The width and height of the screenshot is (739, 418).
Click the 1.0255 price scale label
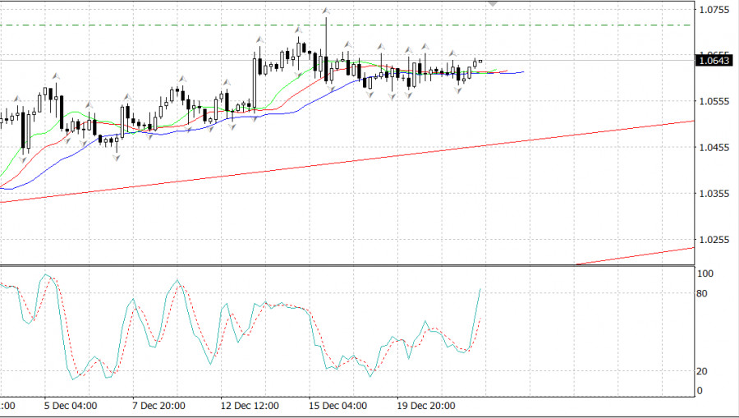[x=714, y=240]
